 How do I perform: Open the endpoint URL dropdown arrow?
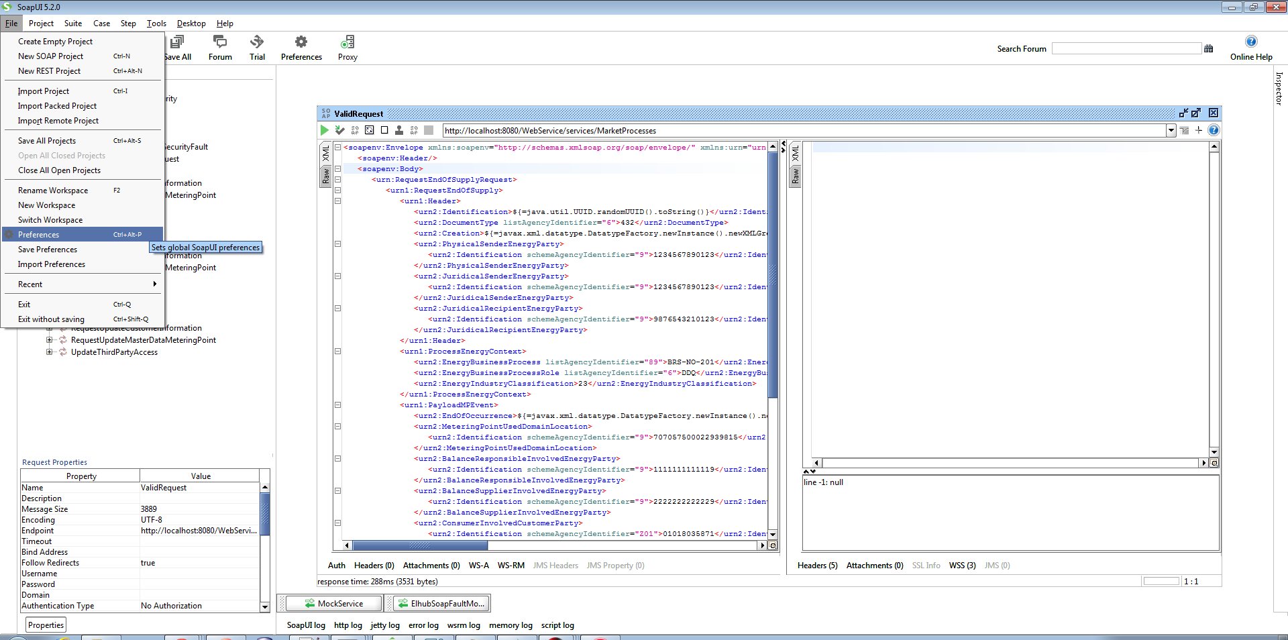tap(1171, 131)
